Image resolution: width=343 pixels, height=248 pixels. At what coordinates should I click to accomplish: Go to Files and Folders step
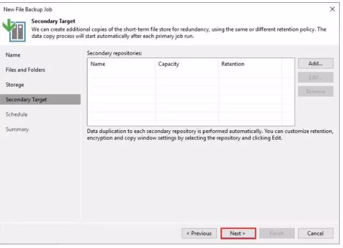[25, 70]
